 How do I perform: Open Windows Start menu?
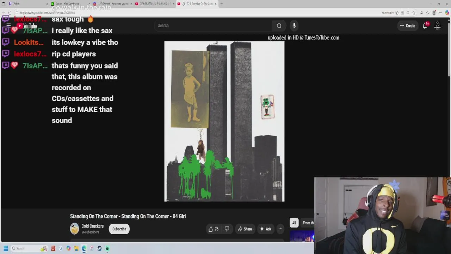tap(6, 248)
